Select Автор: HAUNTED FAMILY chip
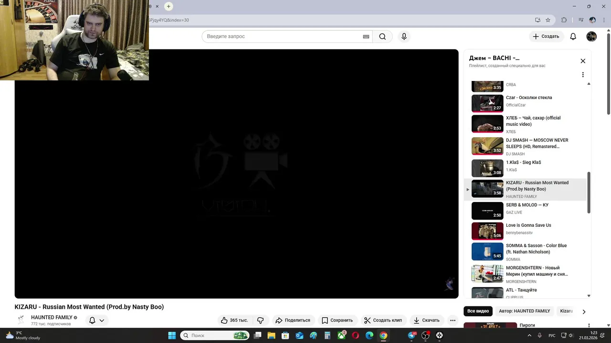This screenshot has height=343, width=611. click(525, 311)
